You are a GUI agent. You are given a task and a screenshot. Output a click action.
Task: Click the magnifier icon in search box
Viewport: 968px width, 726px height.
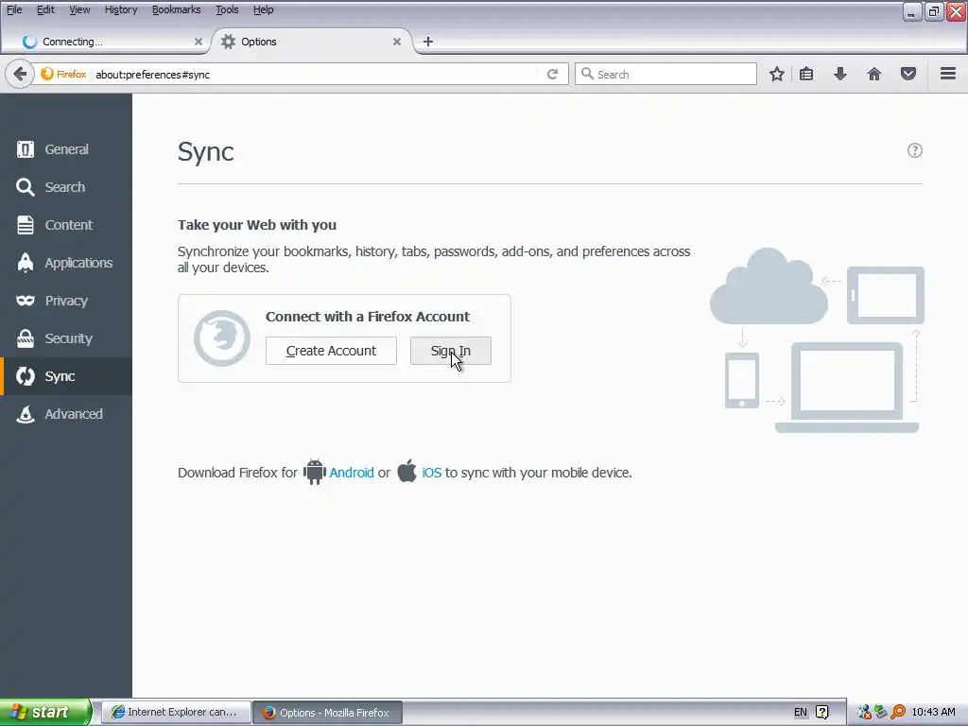588,74
